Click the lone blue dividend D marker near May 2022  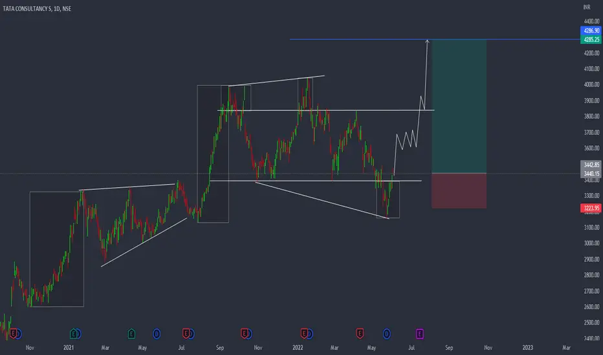386,334
